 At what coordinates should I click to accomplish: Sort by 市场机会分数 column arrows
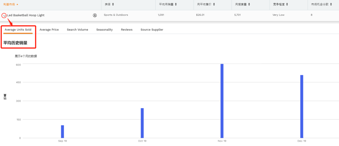(331, 4)
